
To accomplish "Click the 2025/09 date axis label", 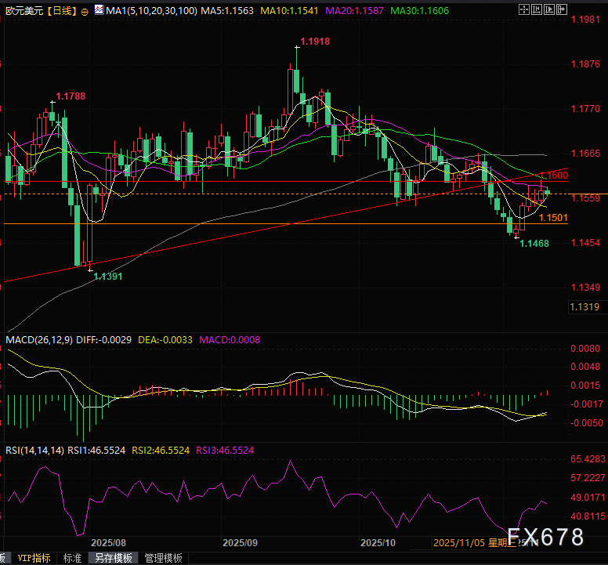I will 241,542.
